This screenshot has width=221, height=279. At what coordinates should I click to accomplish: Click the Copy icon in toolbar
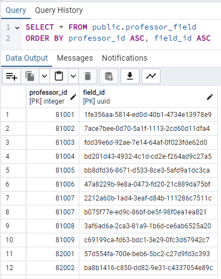point(30,76)
